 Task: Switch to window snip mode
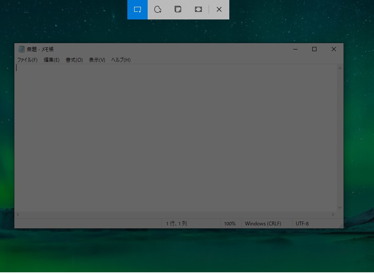coord(178,10)
